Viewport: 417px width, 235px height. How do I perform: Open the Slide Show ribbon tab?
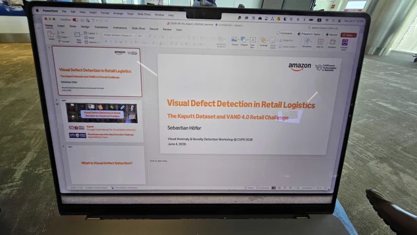tap(139, 28)
